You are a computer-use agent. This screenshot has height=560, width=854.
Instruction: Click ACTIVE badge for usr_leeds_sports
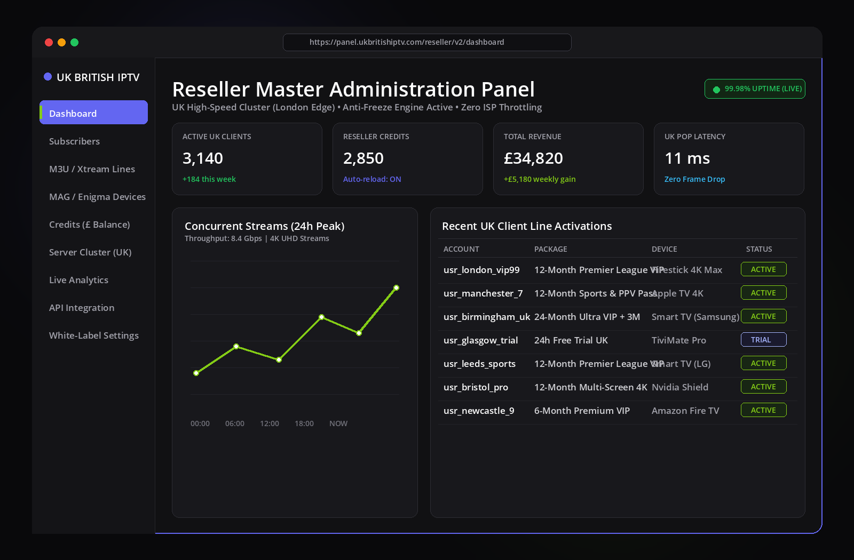click(x=763, y=363)
